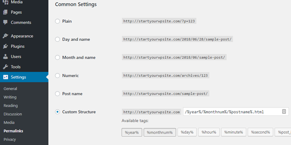Select the Custom Structure radio button
Viewport: 291px width, 145px height.
57,112
